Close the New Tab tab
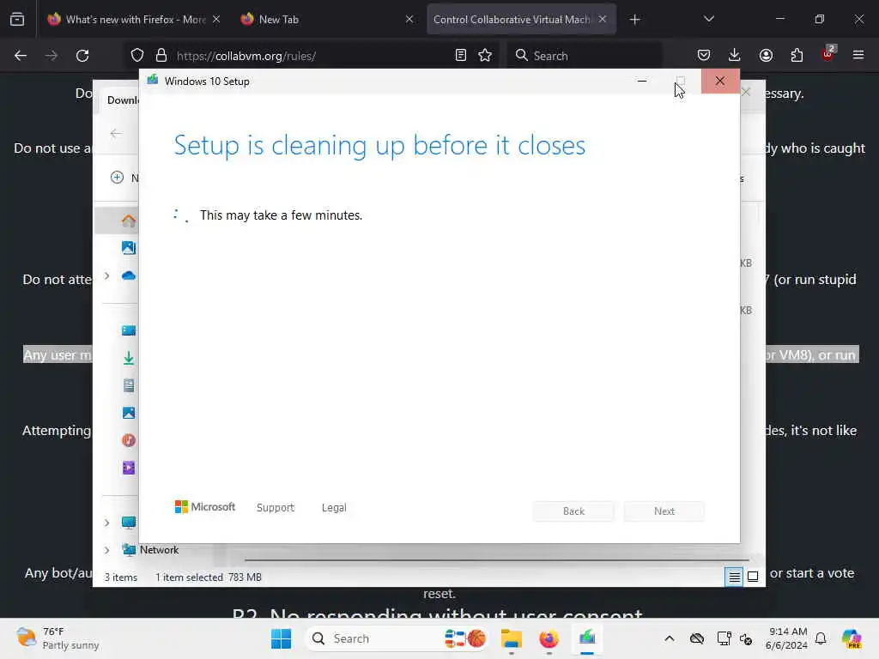Viewport: 879px width, 659px height. [409, 20]
